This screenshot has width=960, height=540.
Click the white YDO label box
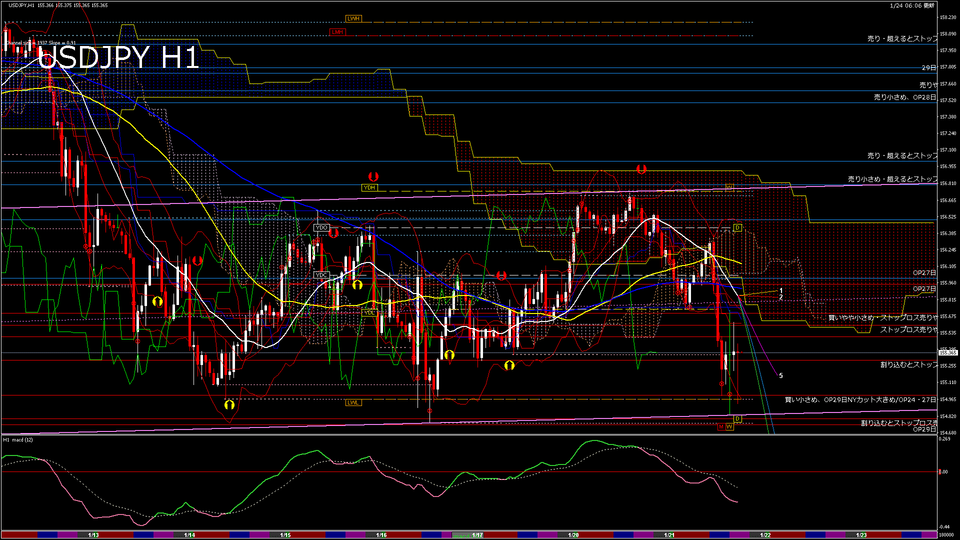[321, 227]
